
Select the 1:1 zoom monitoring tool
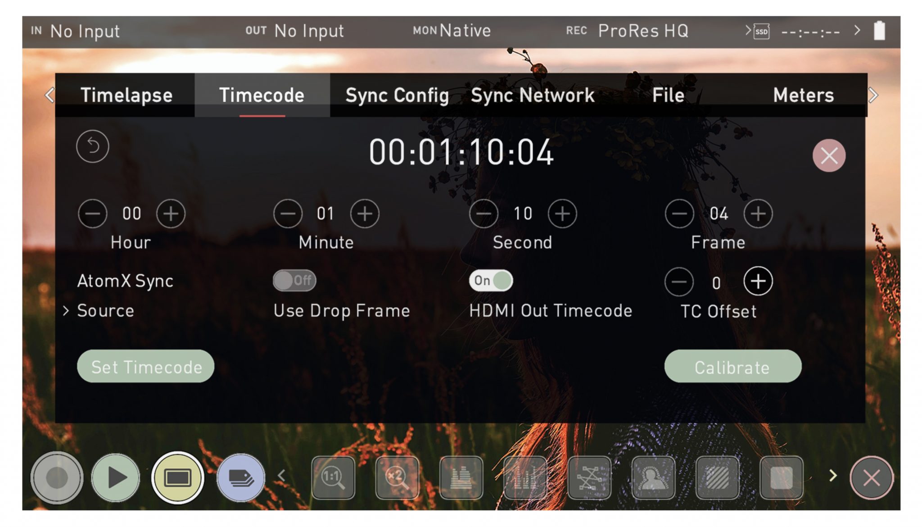[x=333, y=477]
